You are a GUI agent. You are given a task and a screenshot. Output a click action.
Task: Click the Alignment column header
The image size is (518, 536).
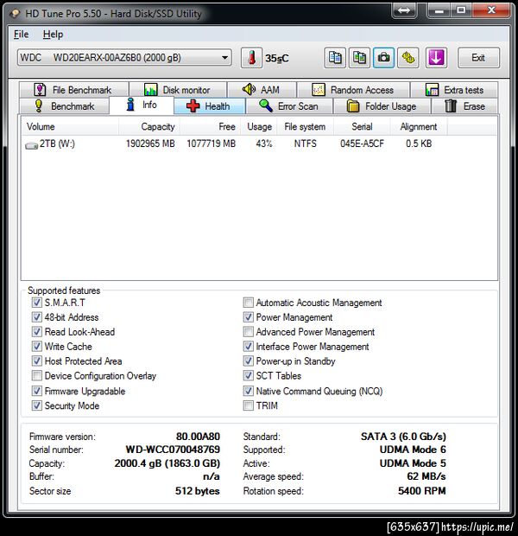point(419,127)
